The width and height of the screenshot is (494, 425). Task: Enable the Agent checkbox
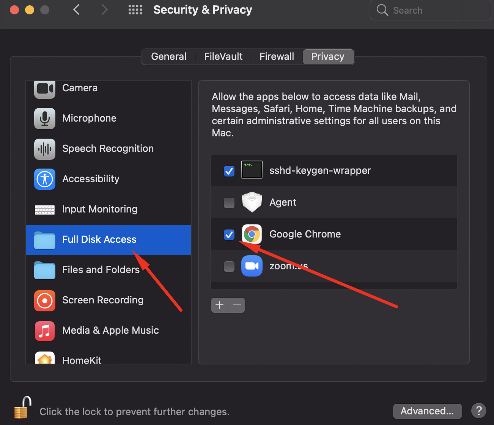[229, 203]
